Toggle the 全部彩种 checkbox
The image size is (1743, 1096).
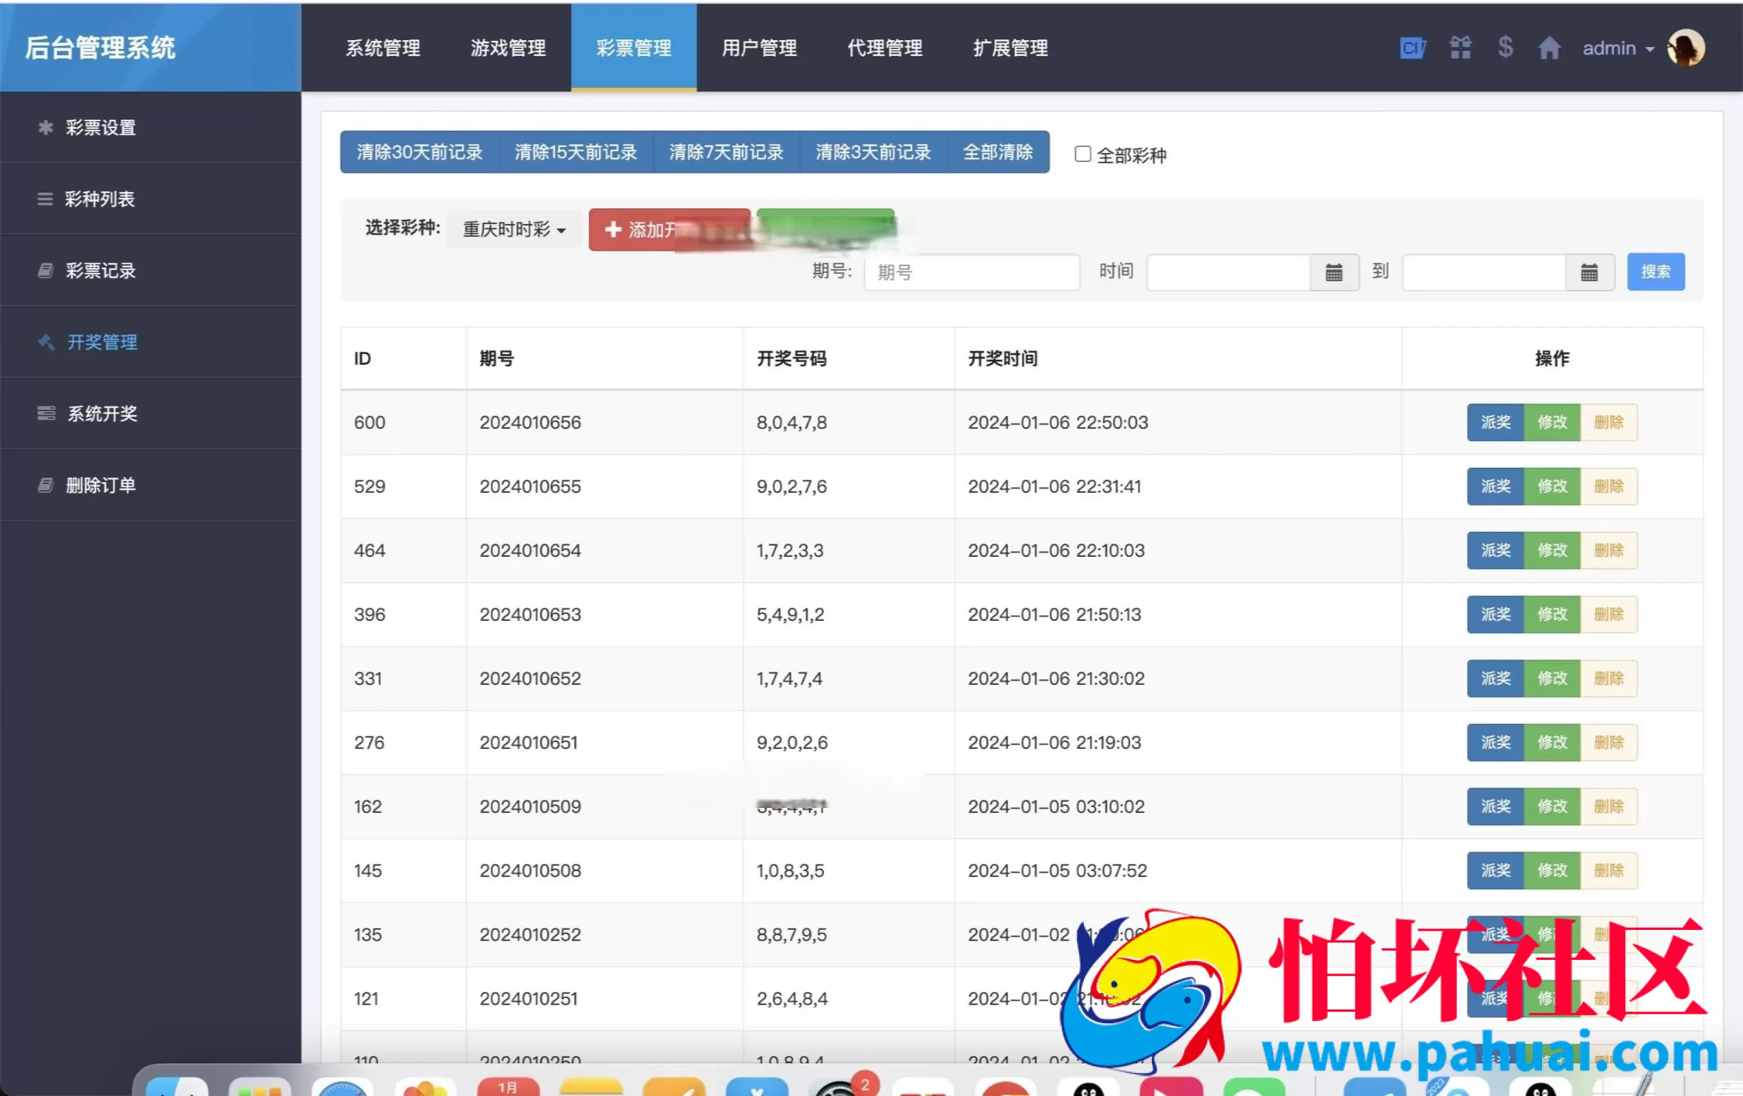tap(1083, 155)
